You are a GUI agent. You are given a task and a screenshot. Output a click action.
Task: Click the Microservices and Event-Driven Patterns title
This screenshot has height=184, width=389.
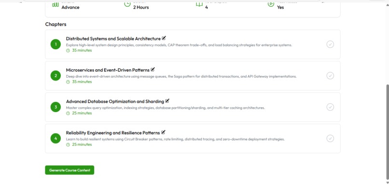click(108, 70)
